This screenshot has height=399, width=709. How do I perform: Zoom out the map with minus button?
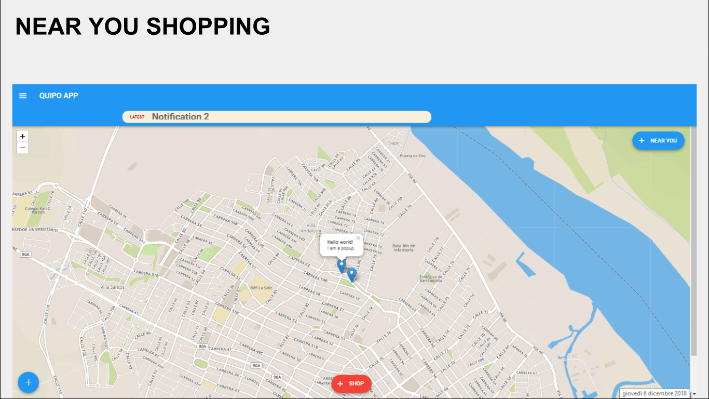coord(22,148)
